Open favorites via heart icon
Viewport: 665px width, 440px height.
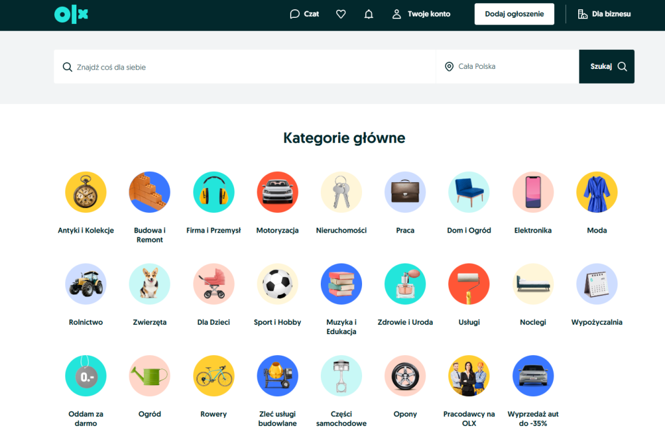click(x=341, y=14)
